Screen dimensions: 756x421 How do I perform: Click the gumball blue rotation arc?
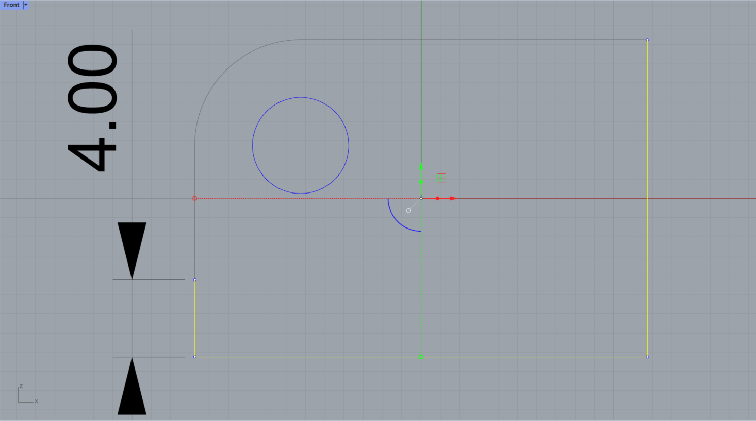click(399, 221)
